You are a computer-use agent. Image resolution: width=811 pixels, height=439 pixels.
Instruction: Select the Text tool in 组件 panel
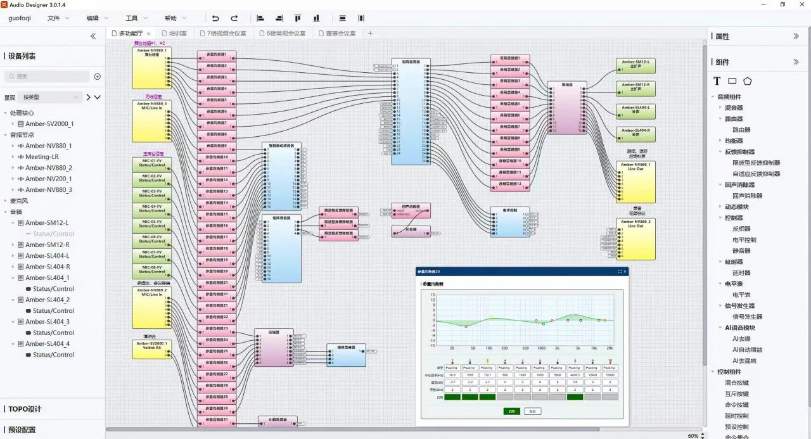[717, 81]
